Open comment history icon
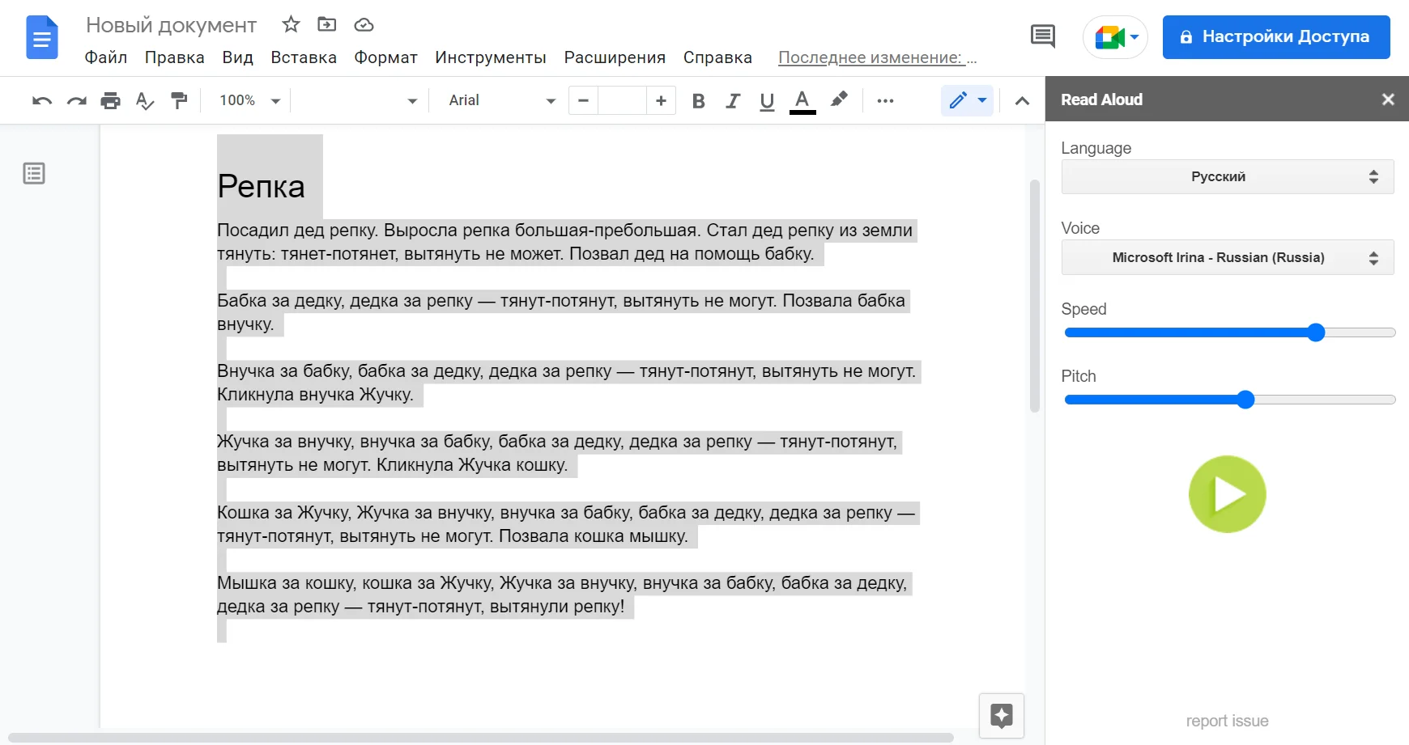 pyautogui.click(x=1042, y=36)
